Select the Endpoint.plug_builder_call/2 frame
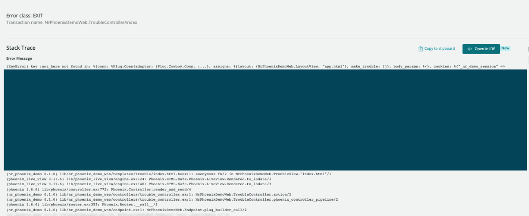This screenshot has height=216, width=529. 127,210
